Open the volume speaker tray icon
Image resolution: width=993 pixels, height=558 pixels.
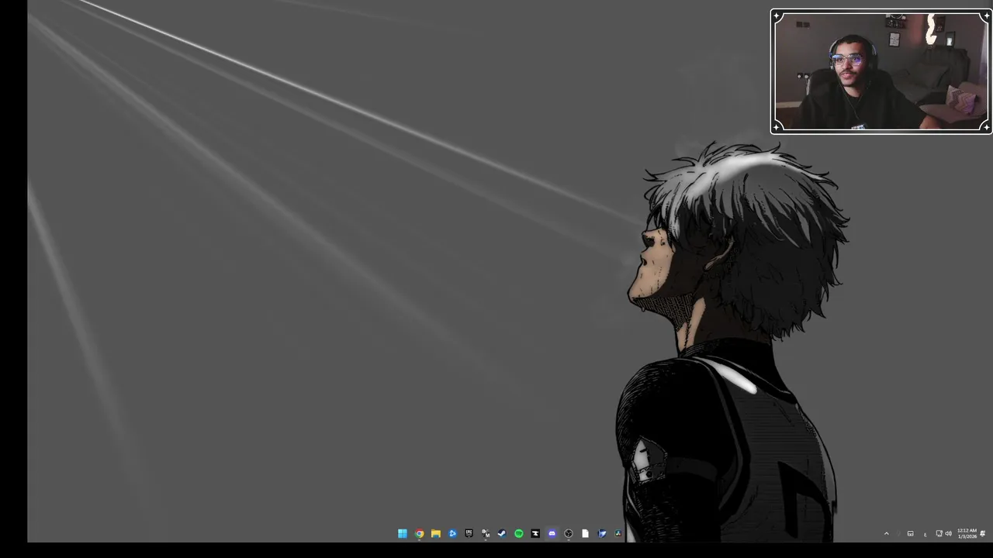point(949,533)
